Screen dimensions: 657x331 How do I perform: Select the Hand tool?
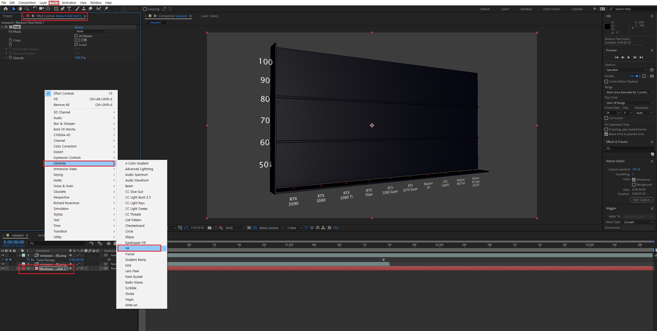(x=20, y=9)
